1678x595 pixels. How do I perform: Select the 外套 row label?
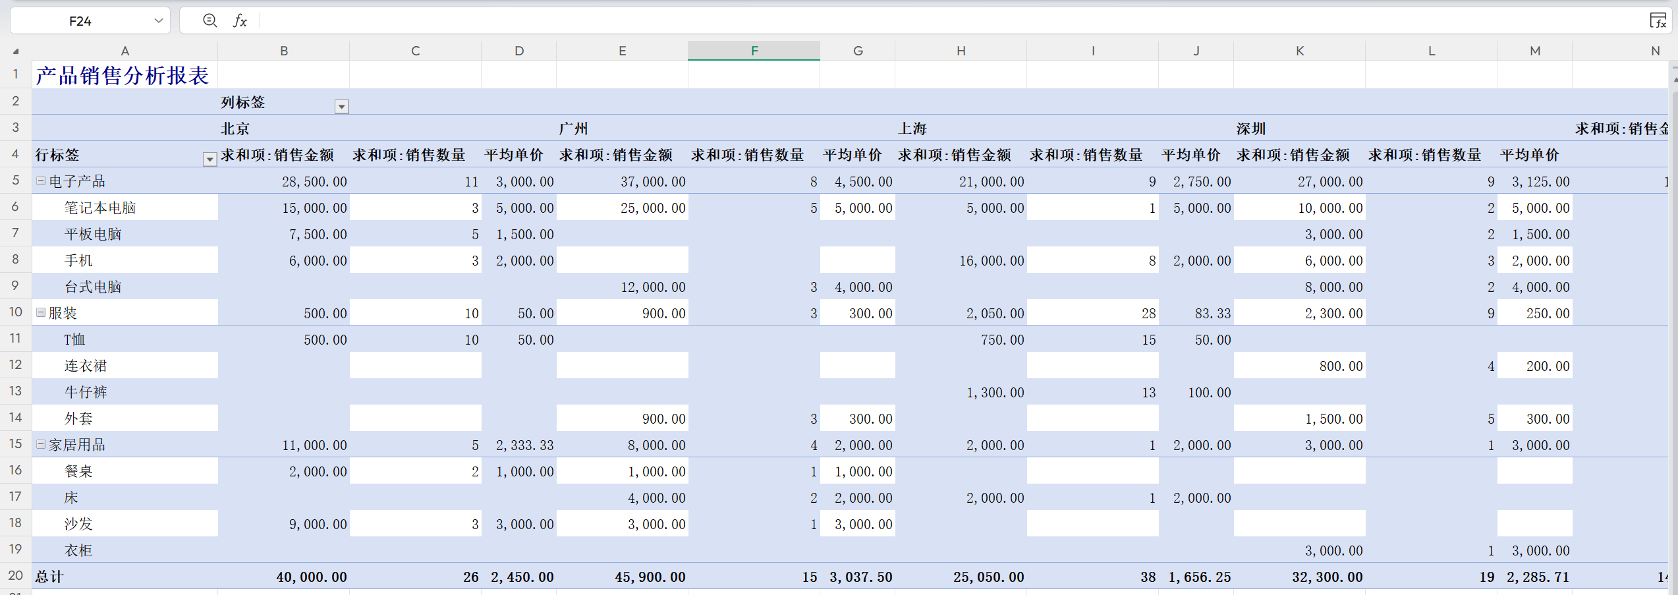click(78, 418)
